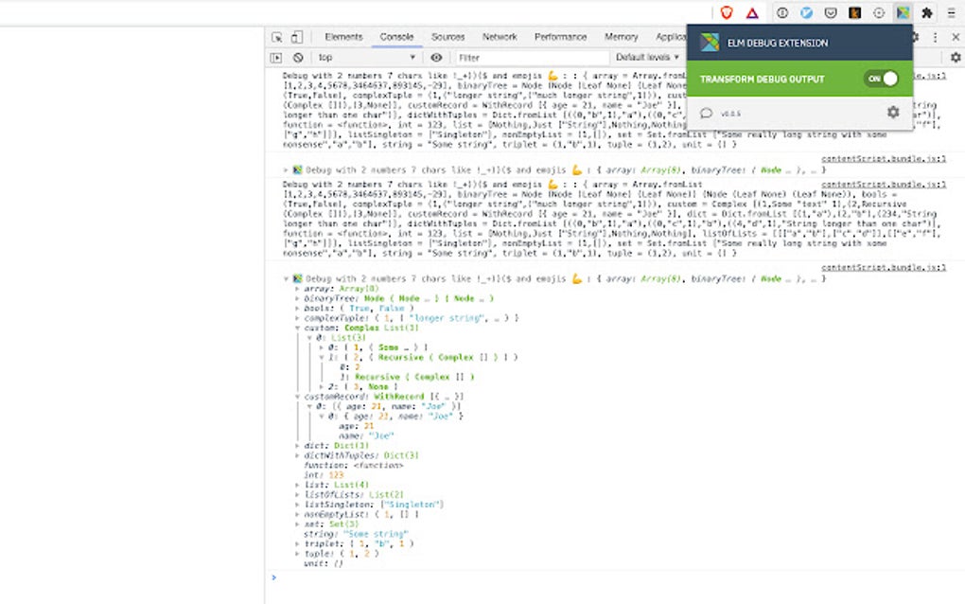965x604 pixels.
Task: Toggle the device toolbar icon
Action: (295, 36)
